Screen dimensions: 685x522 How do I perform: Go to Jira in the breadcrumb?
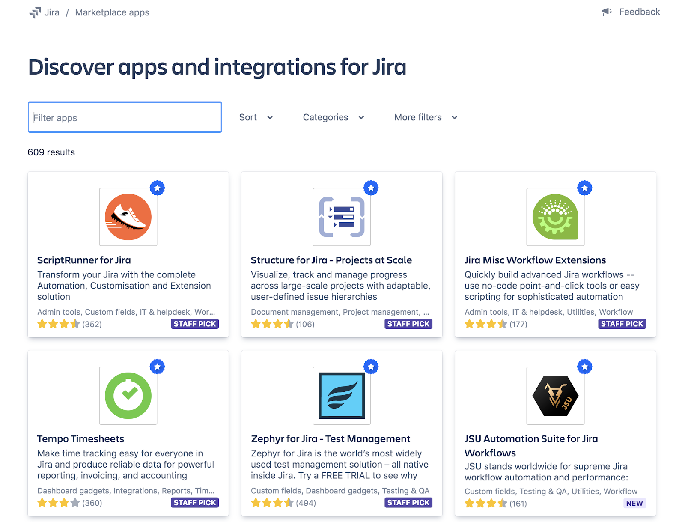click(52, 12)
